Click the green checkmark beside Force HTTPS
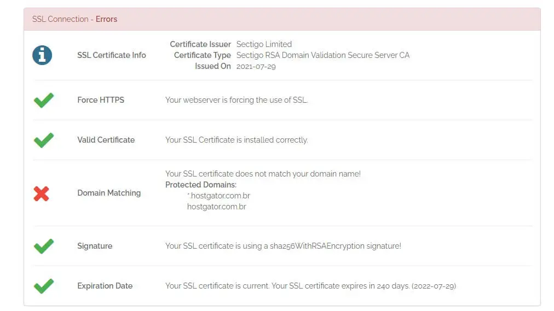Screen dimensions: 554x311 (x=44, y=100)
